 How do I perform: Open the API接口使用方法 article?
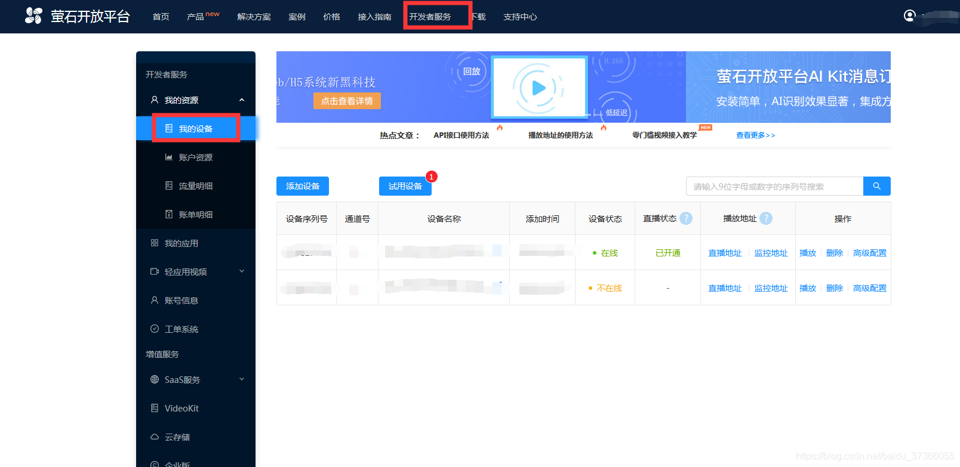tap(461, 135)
